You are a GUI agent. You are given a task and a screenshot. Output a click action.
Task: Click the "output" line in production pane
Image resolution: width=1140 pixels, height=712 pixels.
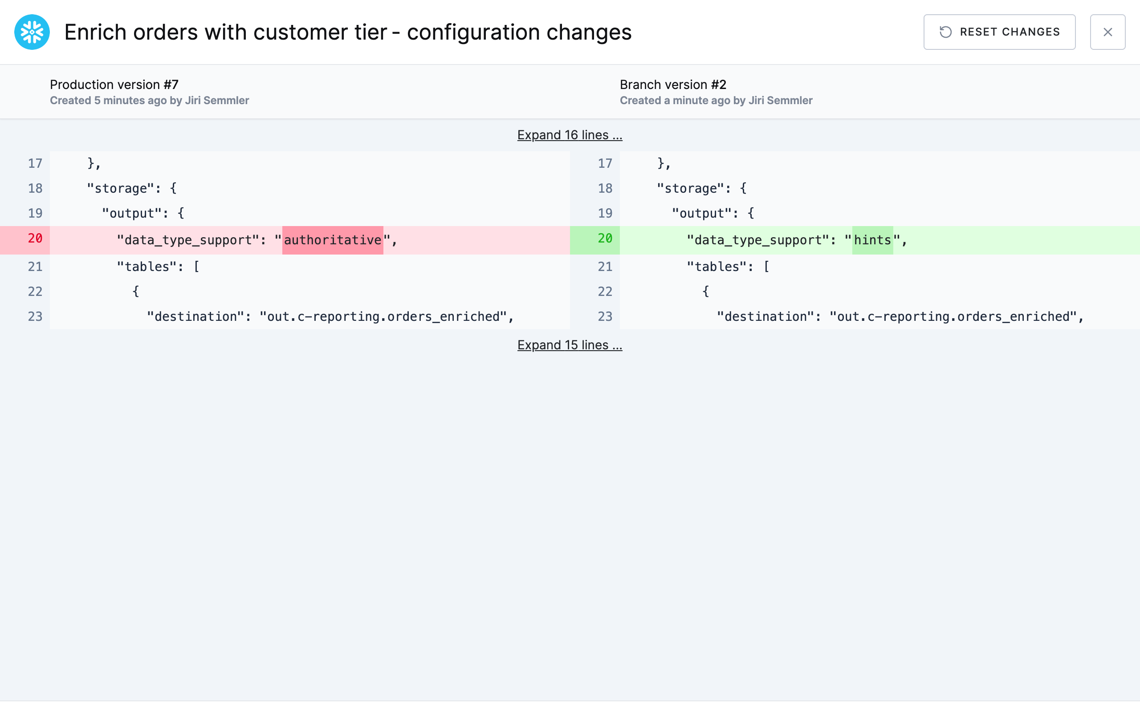coord(310,213)
